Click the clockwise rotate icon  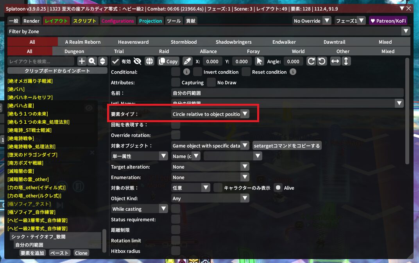pyautogui.click(x=311, y=61)
